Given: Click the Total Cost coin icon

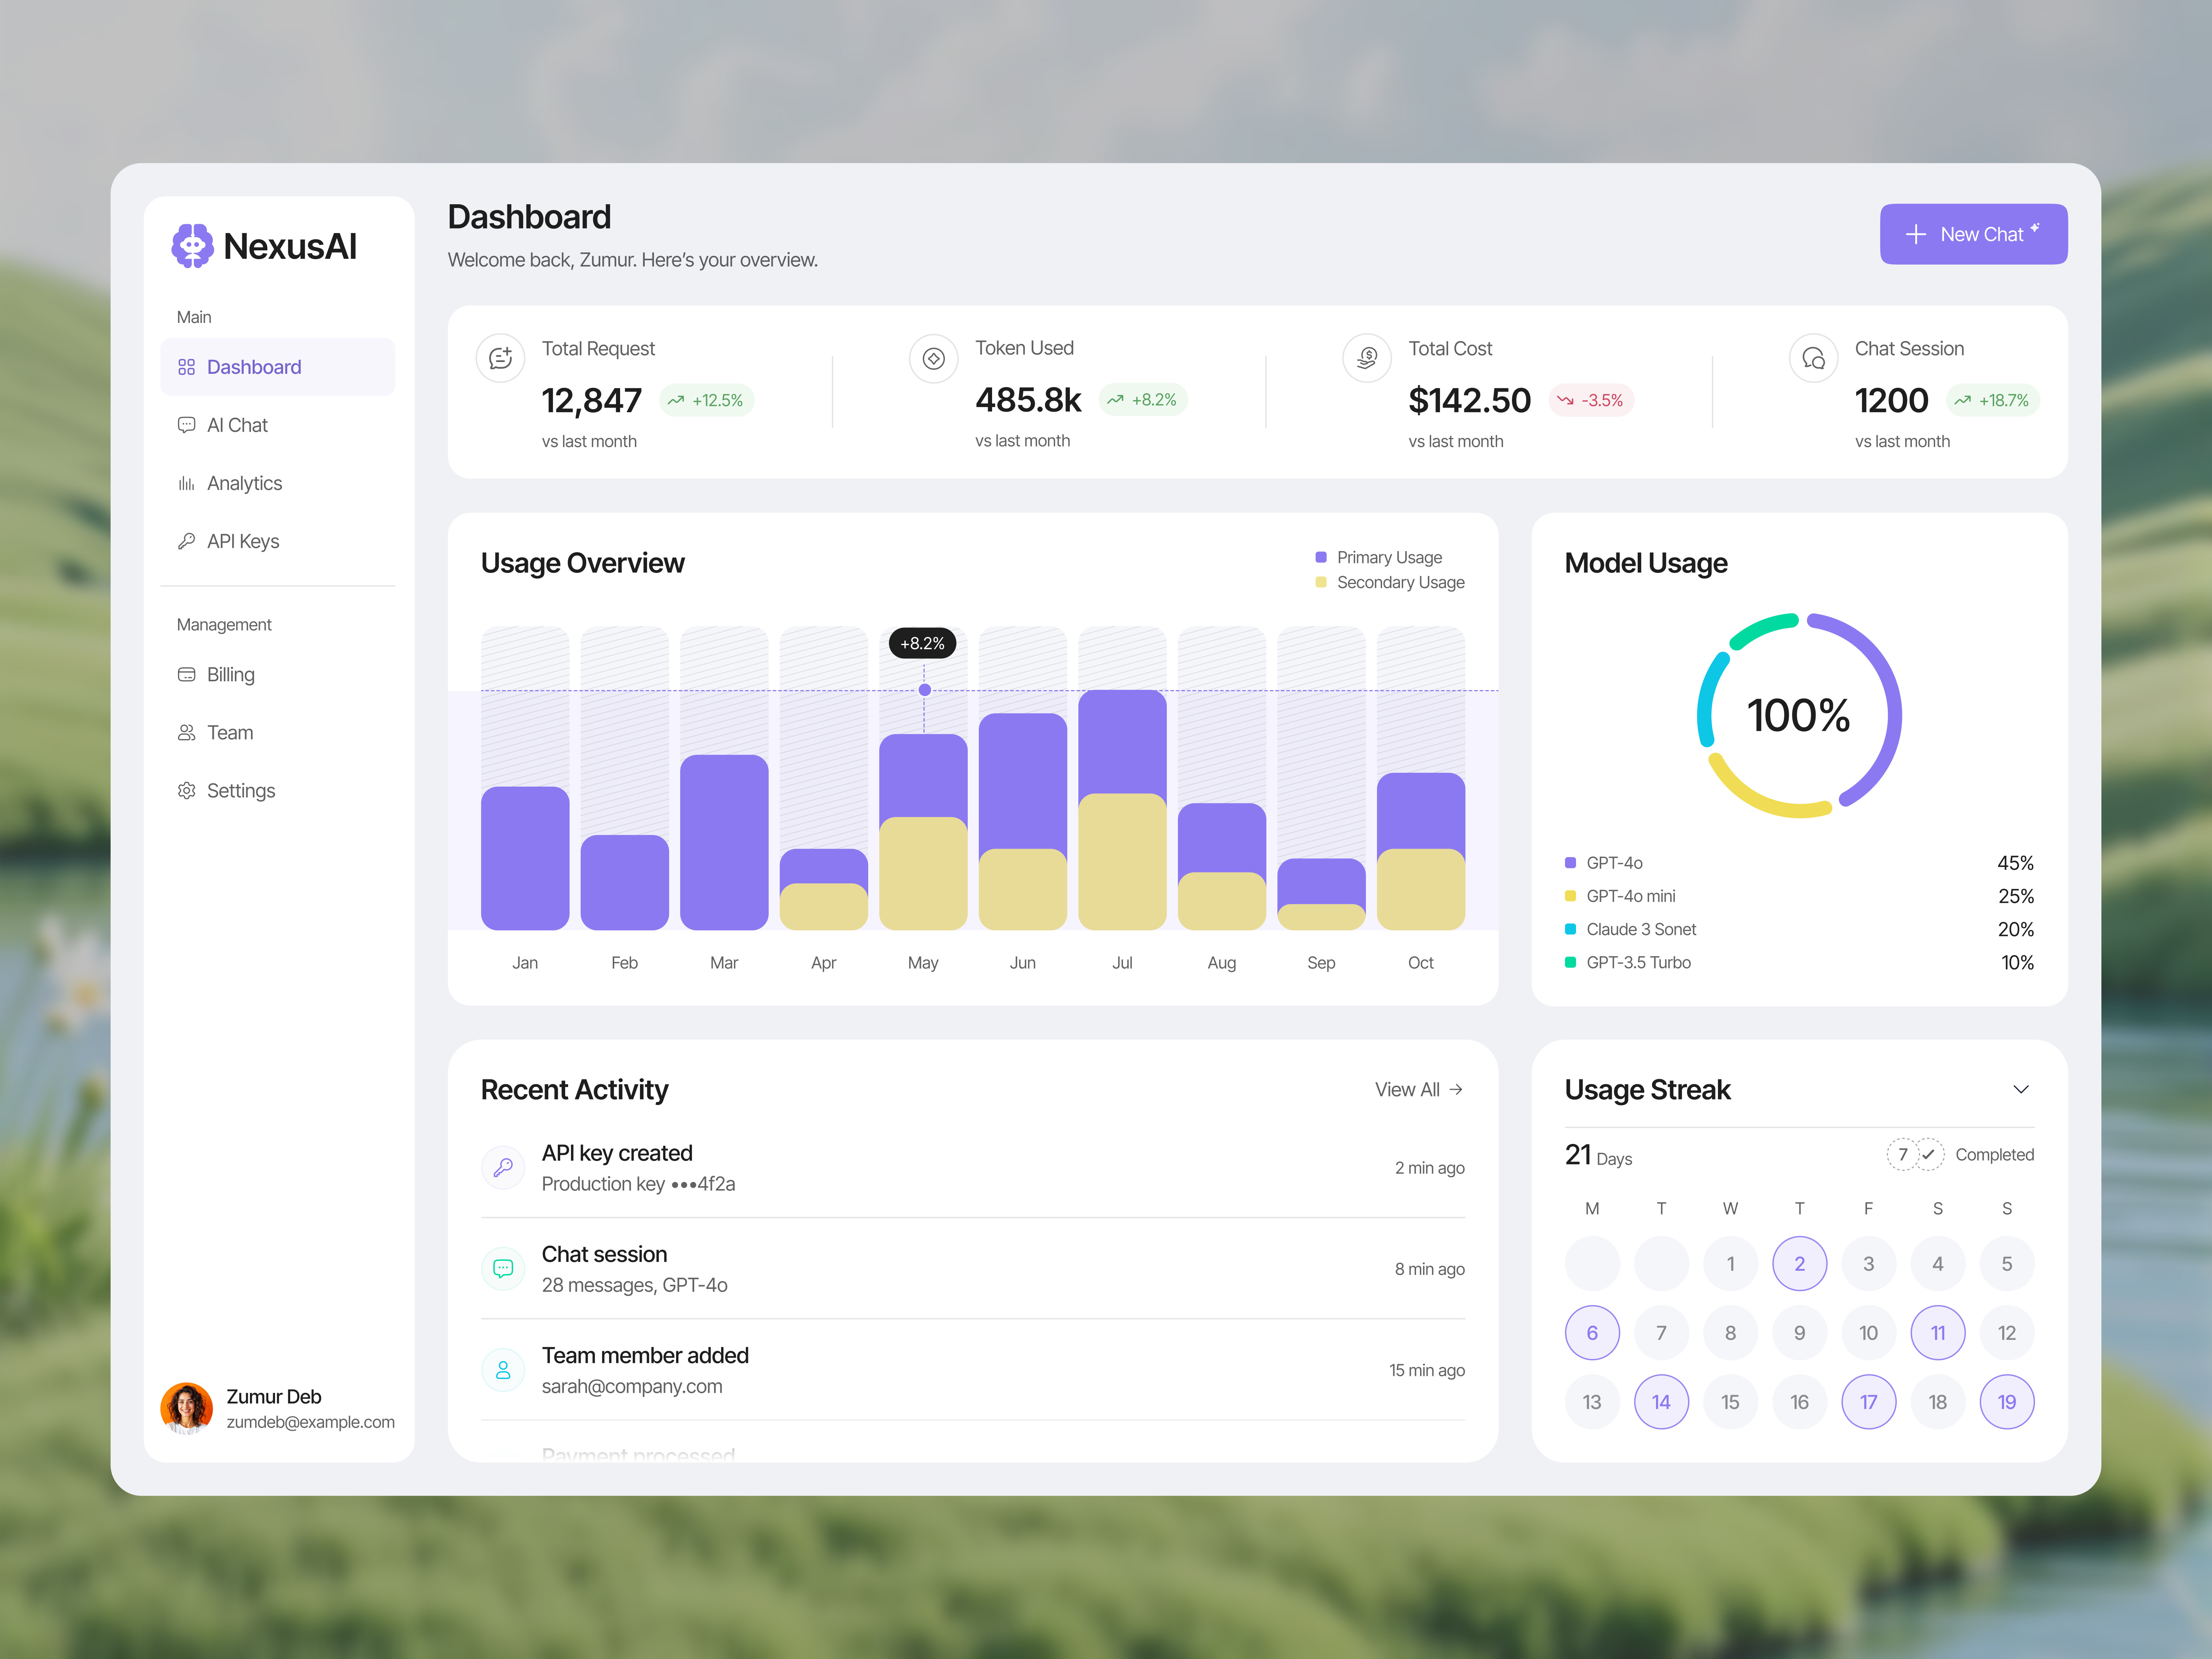Looking at the screenshot, I should point(1367,358).
